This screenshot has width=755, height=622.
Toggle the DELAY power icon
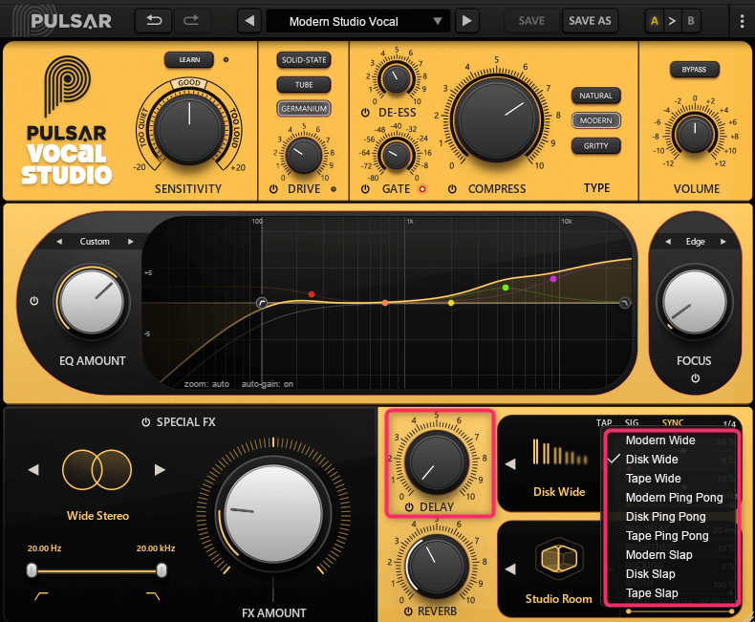click(409, 507)
